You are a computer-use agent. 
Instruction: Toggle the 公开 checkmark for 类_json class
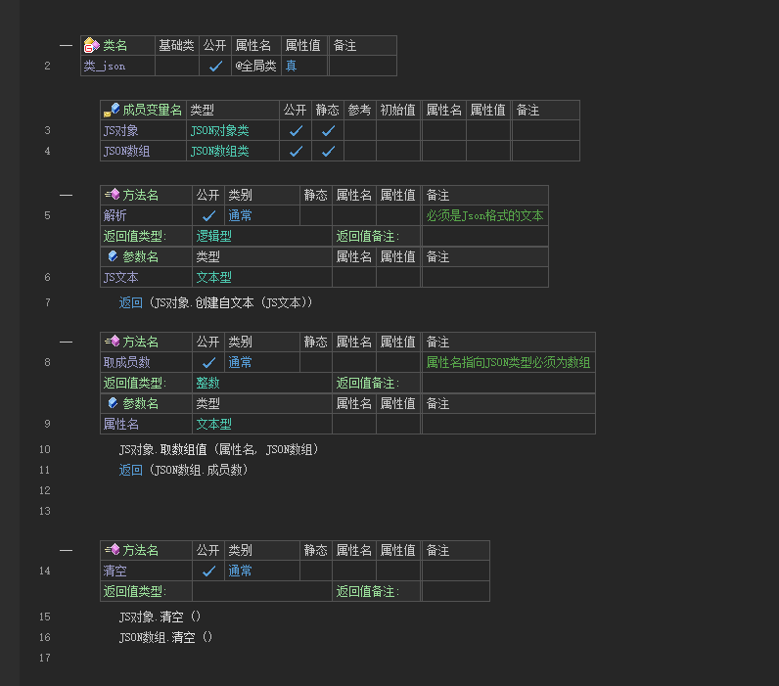tap(215, 67)
